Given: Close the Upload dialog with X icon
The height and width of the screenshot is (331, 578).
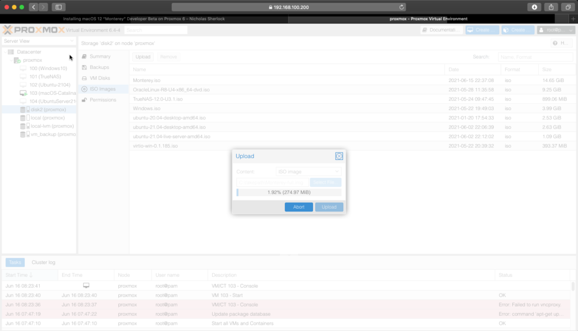Looking at the screenshot, I should 339,156.
